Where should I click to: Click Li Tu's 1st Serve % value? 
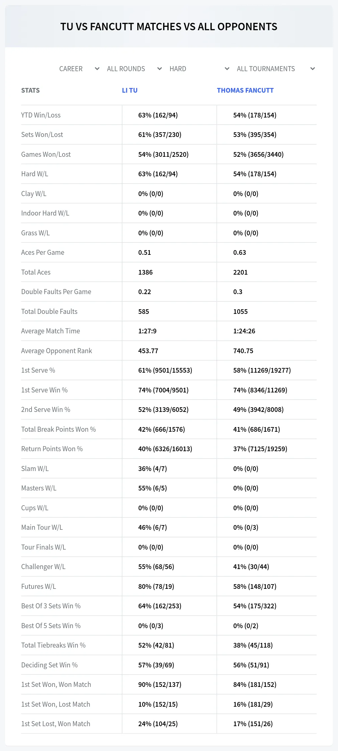point(165,370)
